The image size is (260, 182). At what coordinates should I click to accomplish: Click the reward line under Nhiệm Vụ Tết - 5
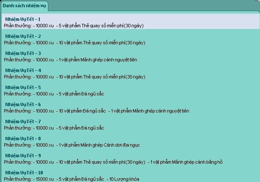coord(54,94)
